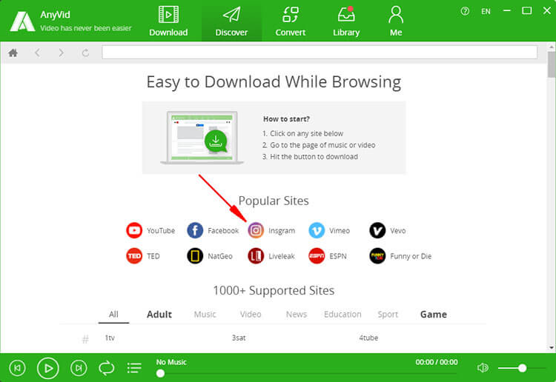Open the Funny or Die icon
The image size is (556, 382).
point(377,256)
